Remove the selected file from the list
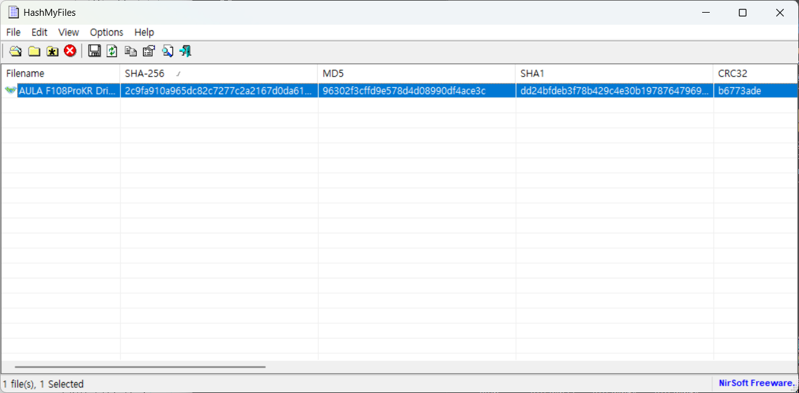 pyautogui.click(x=70, y=51)
